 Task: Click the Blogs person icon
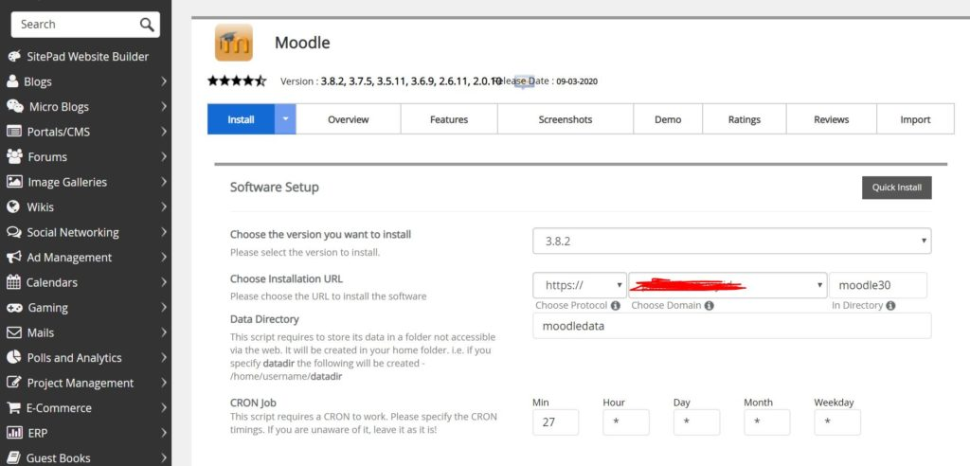point(12,81)
